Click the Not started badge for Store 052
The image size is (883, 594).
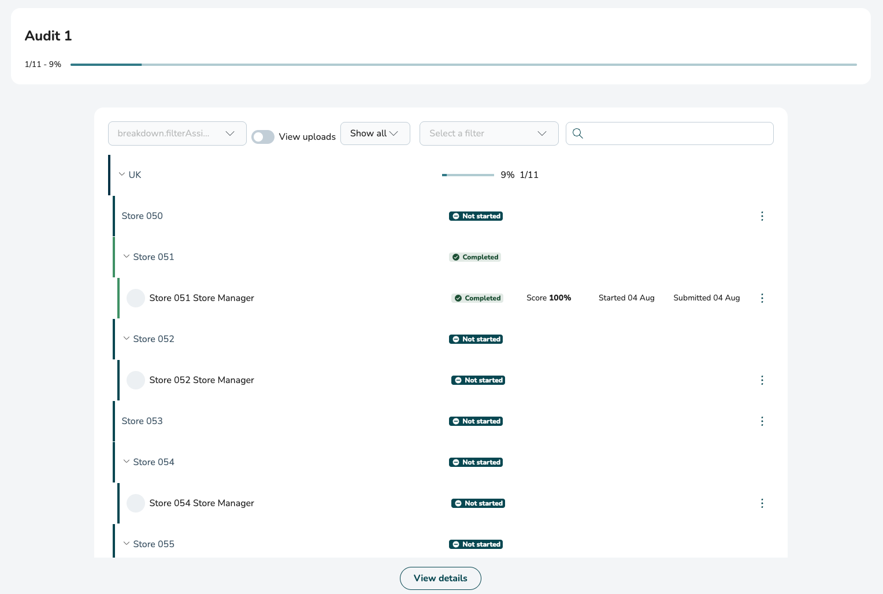(476, 339)
